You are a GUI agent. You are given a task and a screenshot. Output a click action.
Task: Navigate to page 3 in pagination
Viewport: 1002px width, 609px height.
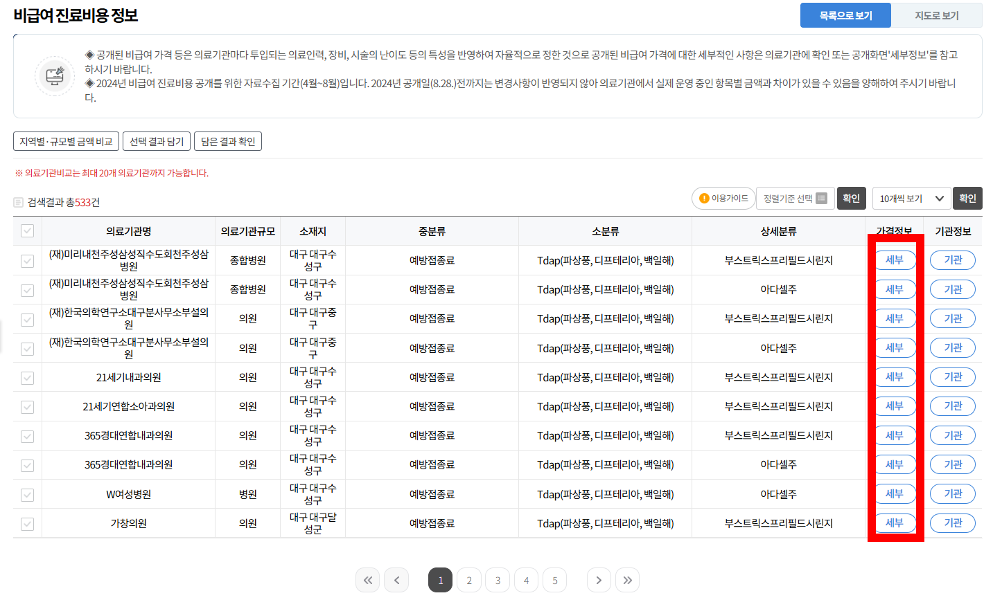click(497, 580)
